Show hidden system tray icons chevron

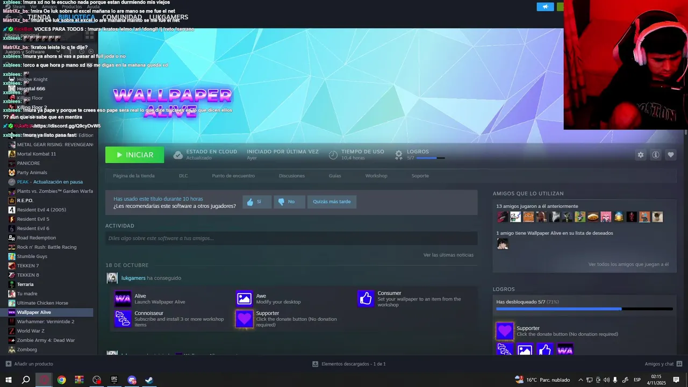coord(580,380)
